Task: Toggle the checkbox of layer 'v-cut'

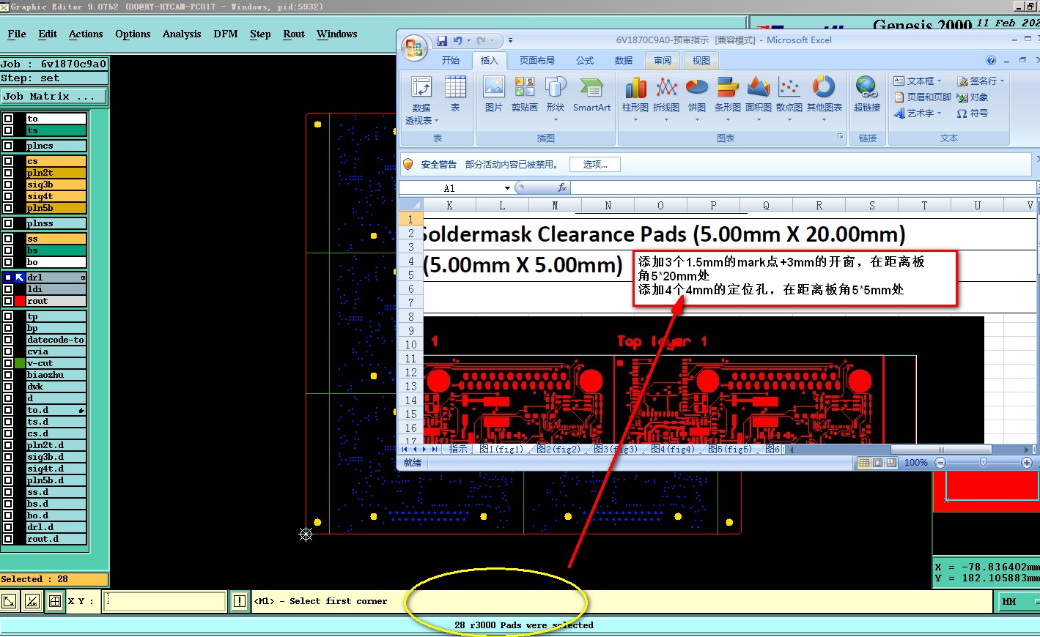Action: (8, 363)
